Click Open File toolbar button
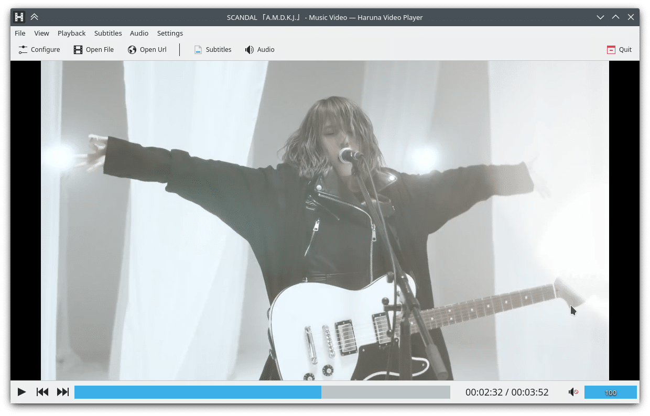The width and height of the screenshot is (650, 416). [x=93, y=50]
